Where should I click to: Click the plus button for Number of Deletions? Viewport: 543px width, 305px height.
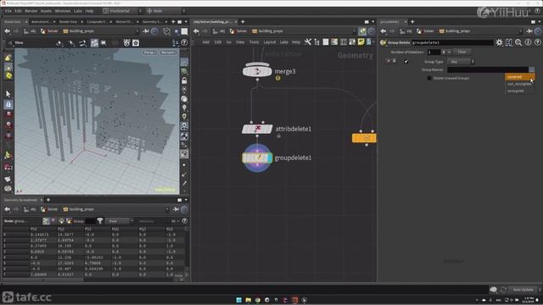click(444, 53)
